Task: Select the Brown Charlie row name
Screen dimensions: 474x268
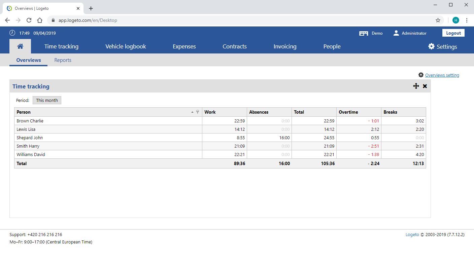Action: coord(30,121)
